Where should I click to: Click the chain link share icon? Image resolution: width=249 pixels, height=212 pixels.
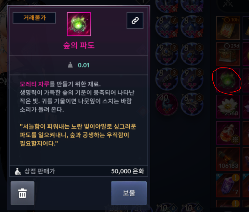pyautogui.click(x=135, y=20)
